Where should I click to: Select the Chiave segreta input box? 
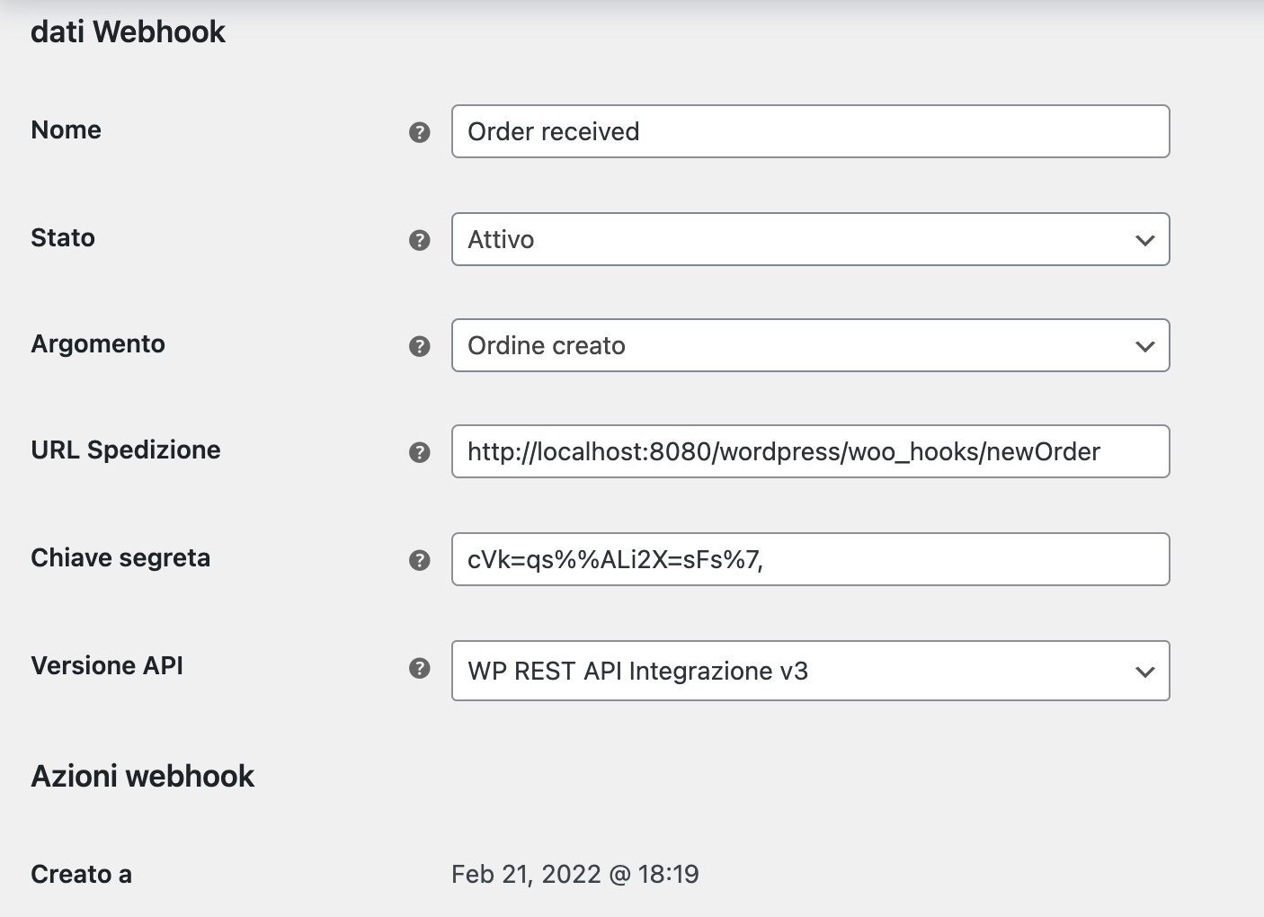pos(809,559)
